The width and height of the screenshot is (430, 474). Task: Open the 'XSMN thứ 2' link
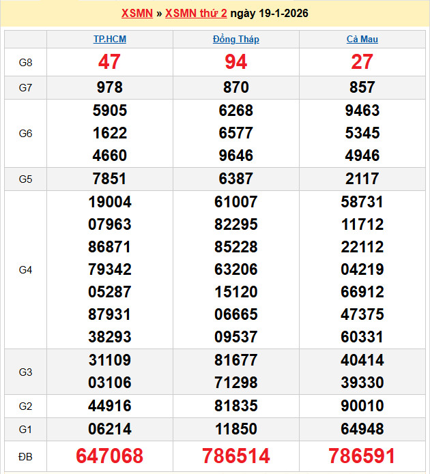click(x=196, y=14)
